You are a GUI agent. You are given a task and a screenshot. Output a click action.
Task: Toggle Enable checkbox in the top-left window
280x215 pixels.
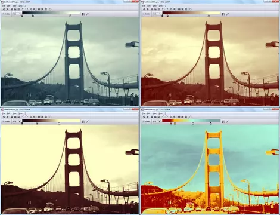coord(6,14)
